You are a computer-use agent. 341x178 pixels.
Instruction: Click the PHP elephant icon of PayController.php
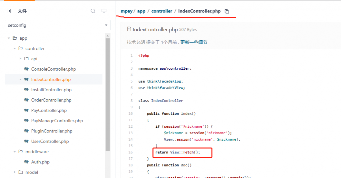26,110
